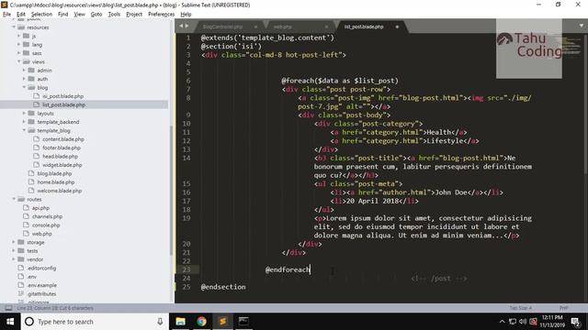588x330 pixels.
Task: Open the Help menu
Action: [x=186, y=15]
